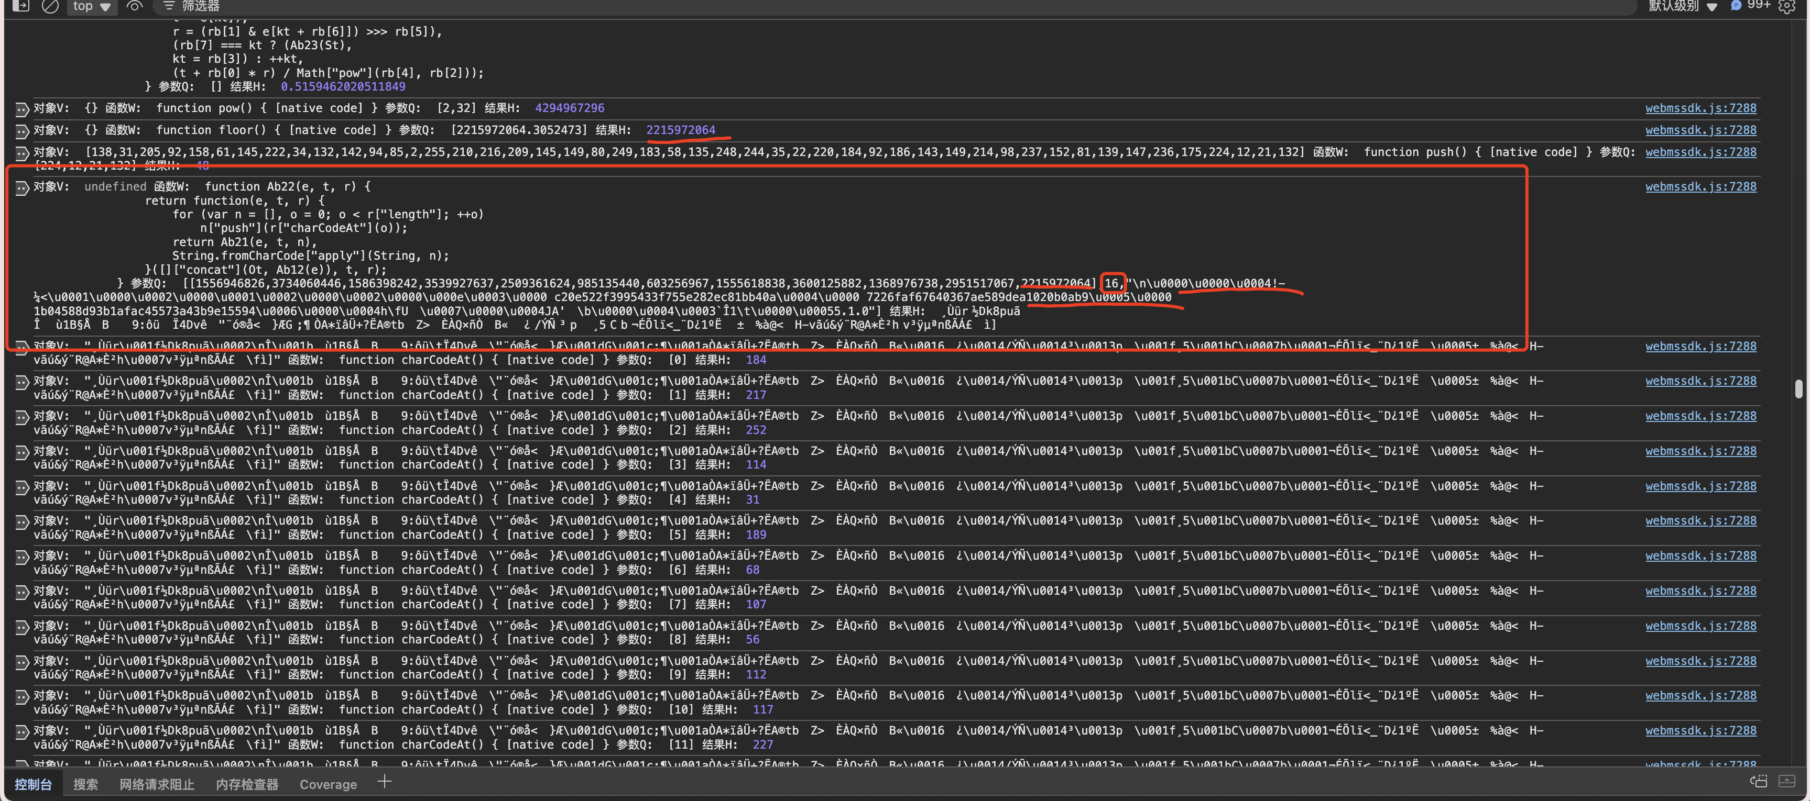Click log icon of charCodeAt [2] row

coord(22,417)
